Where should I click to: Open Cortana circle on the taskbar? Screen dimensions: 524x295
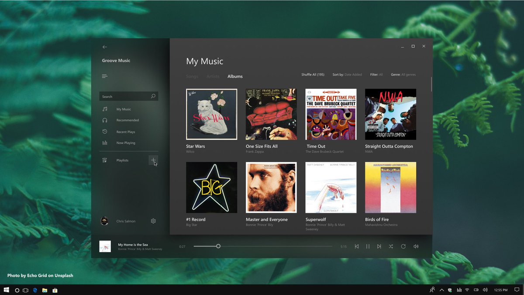tap(17, 290)
